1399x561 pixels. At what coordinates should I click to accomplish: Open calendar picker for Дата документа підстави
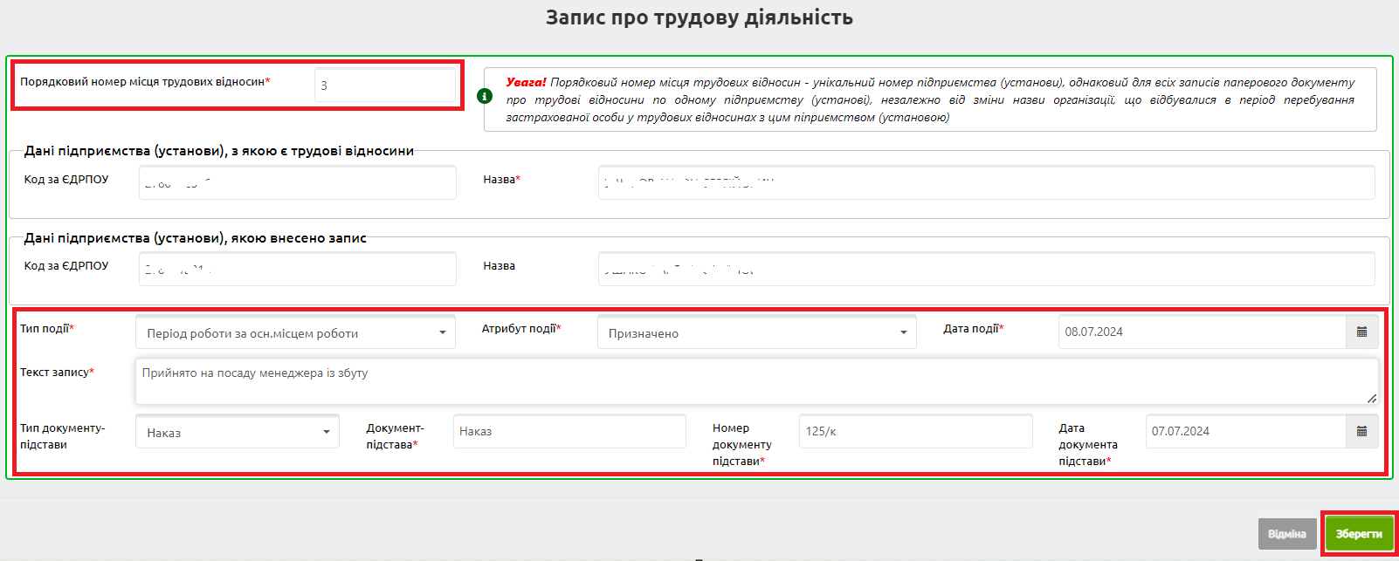point(1361,432)
